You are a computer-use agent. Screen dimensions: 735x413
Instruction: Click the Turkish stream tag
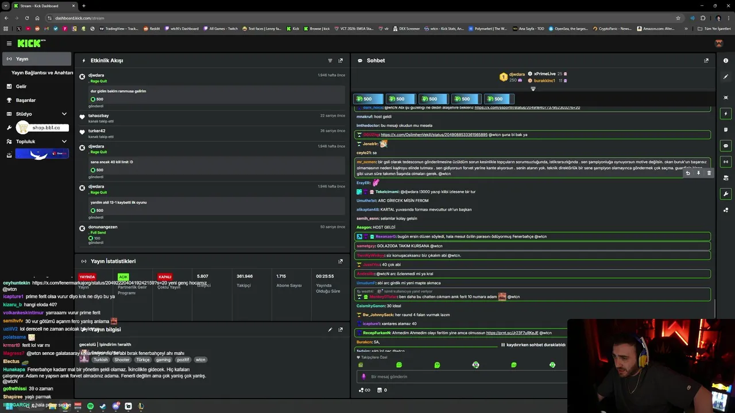100,360
